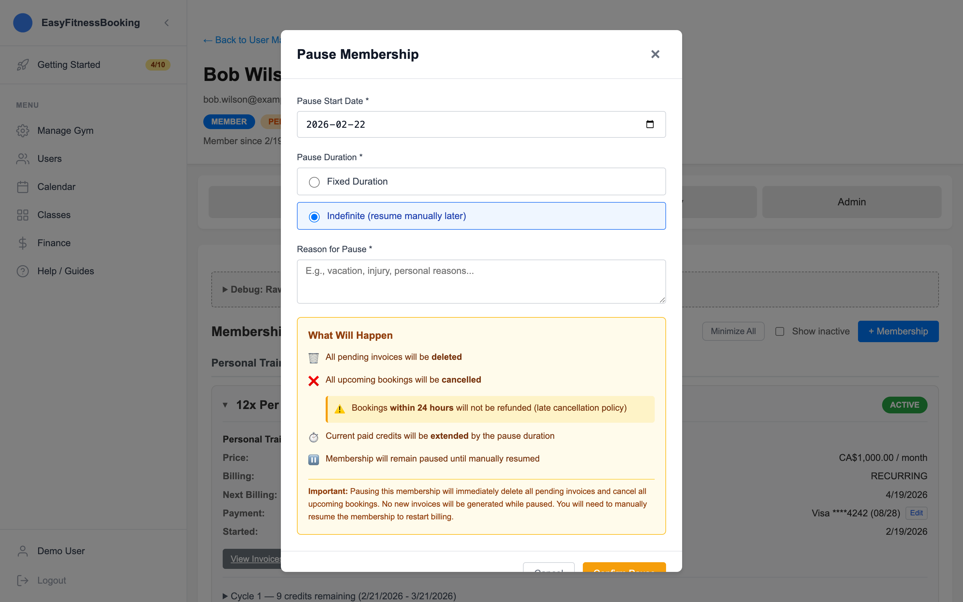Click the Calendar icon in sidebar

tap(23, 187)
